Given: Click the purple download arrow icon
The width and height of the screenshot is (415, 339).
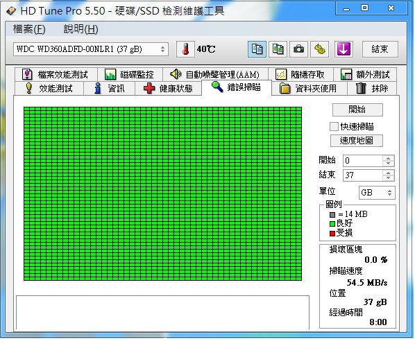Looking at the screenshot, I should (344, 49).
